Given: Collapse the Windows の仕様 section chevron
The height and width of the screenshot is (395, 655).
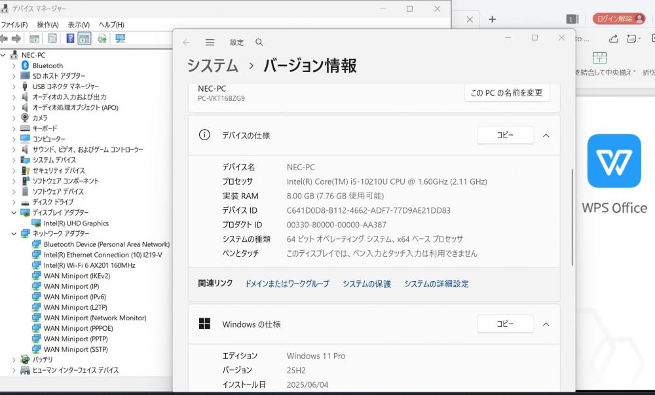Looking at the screenshot, I should 546,324.
